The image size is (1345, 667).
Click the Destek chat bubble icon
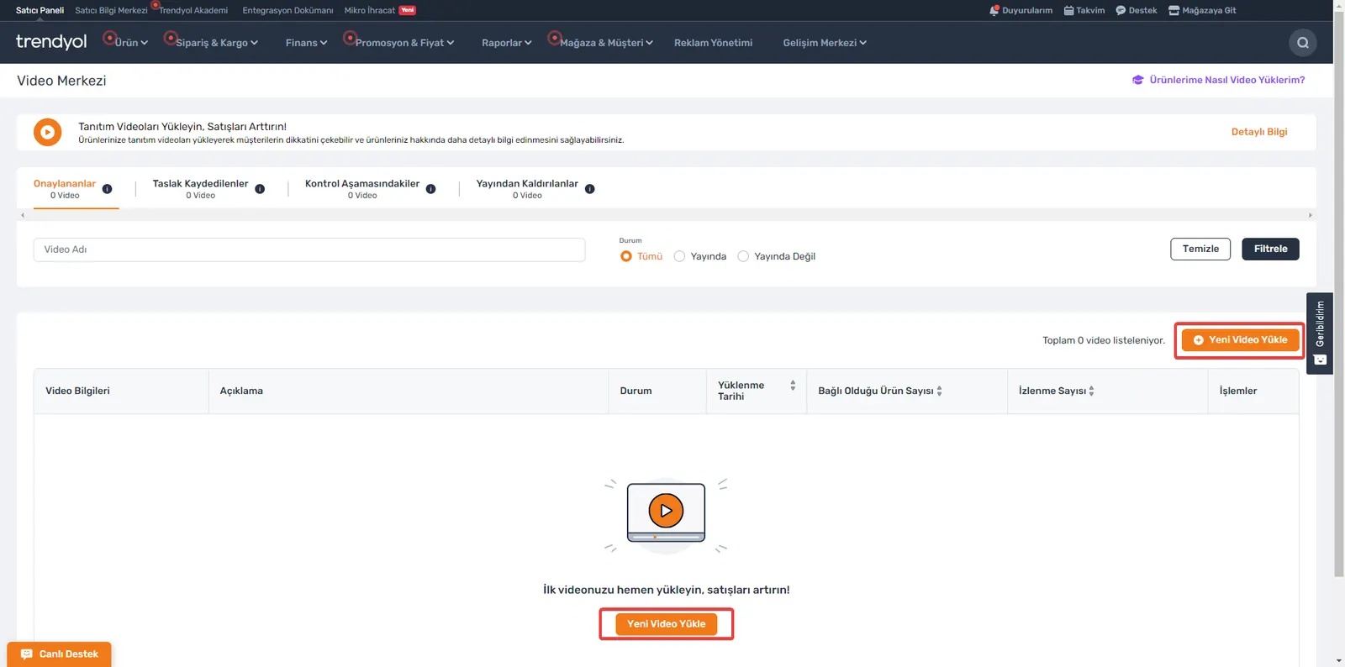pos(1121,10)
